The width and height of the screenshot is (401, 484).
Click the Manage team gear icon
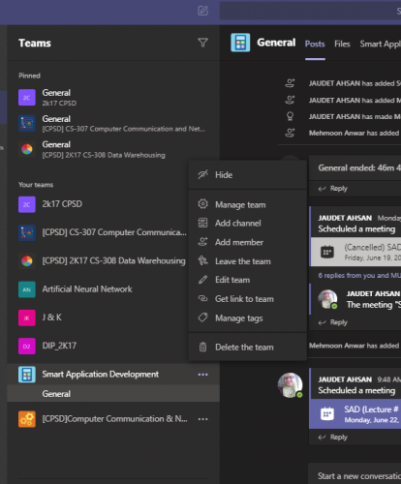point(202,204)
